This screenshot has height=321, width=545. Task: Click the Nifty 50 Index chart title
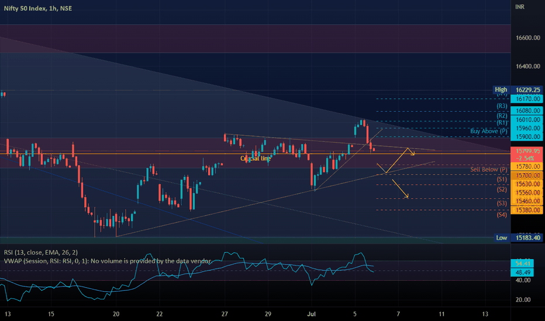pos(38,8)
